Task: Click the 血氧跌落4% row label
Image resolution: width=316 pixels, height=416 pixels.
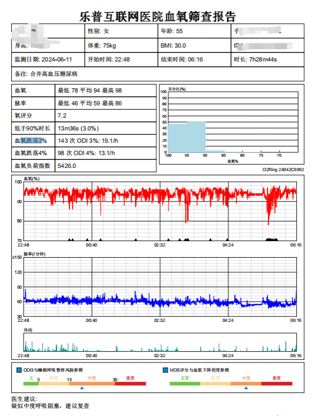Action: (30, 153)
